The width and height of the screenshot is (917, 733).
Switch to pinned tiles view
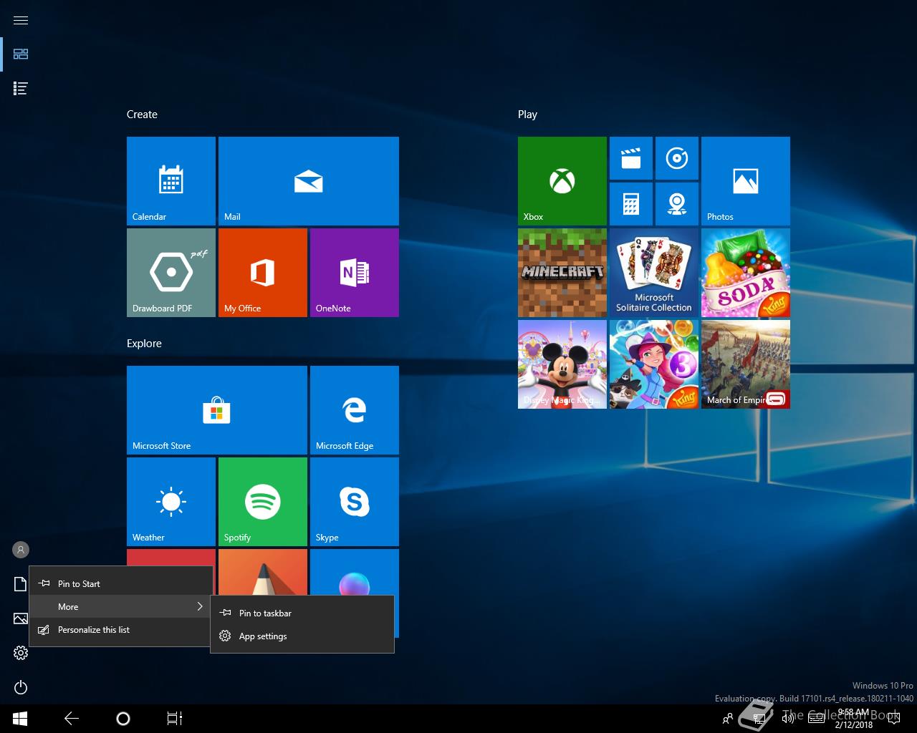(x=21, y=54)
